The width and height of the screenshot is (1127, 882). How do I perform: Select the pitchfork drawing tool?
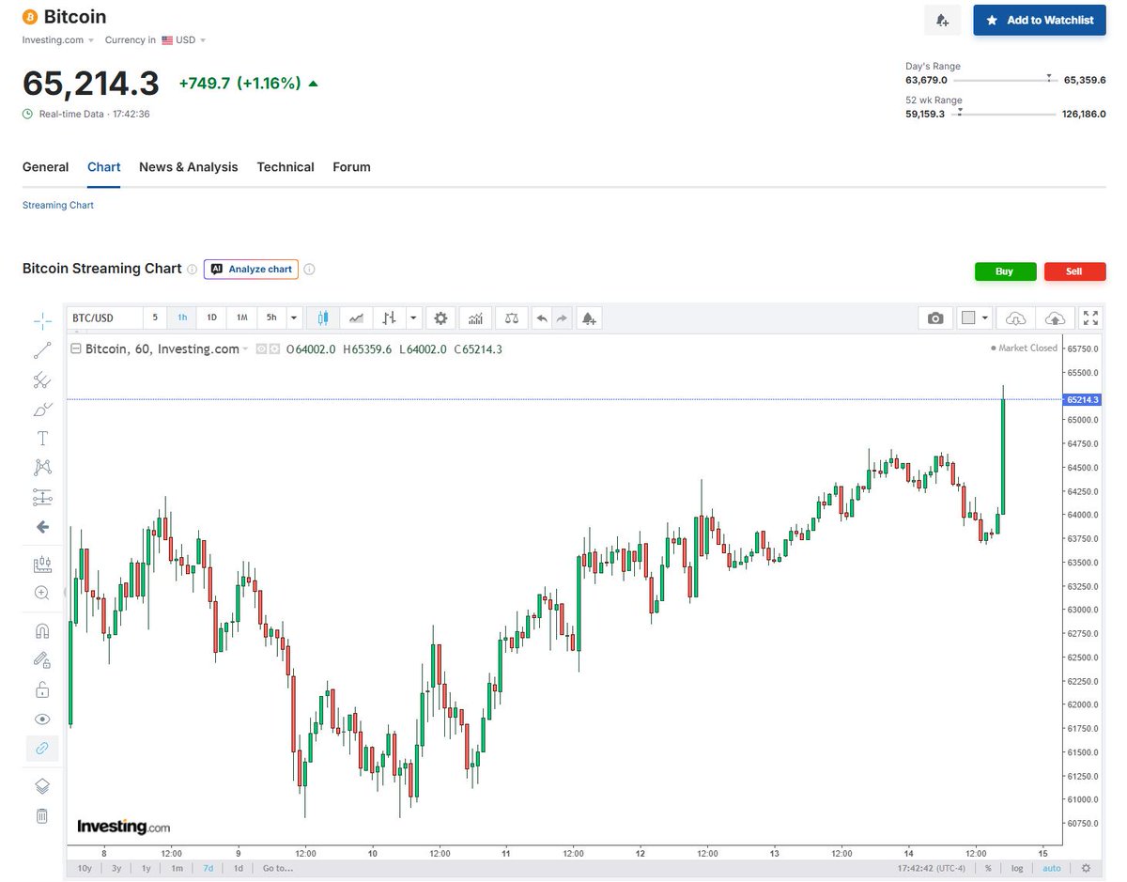[x=42, y=379]
